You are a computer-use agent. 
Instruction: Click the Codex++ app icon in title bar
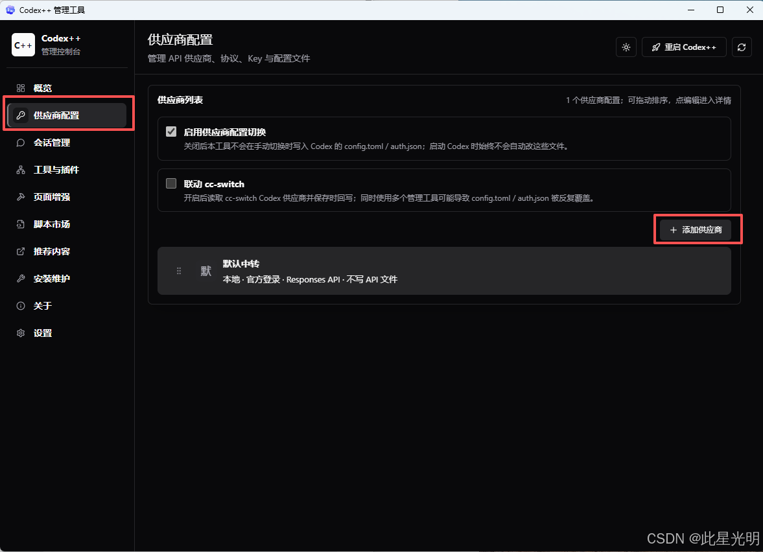(10, 10)
